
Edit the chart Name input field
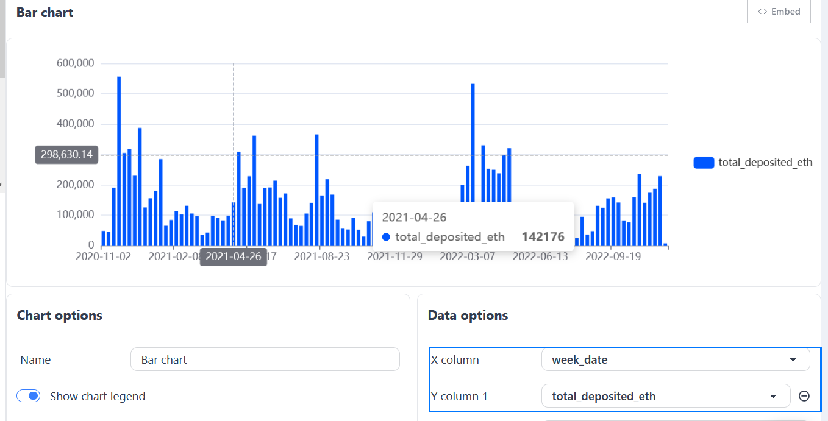click(265, 359)
